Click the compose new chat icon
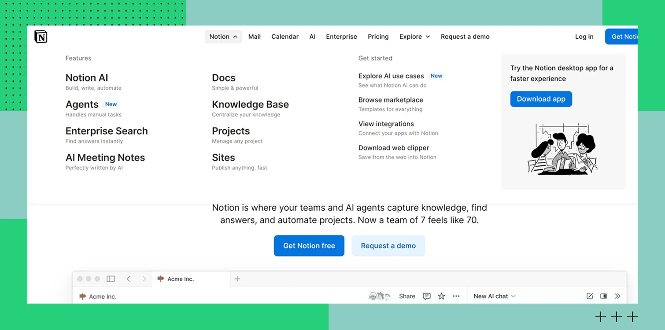665x330 pixels. [590, 297]
